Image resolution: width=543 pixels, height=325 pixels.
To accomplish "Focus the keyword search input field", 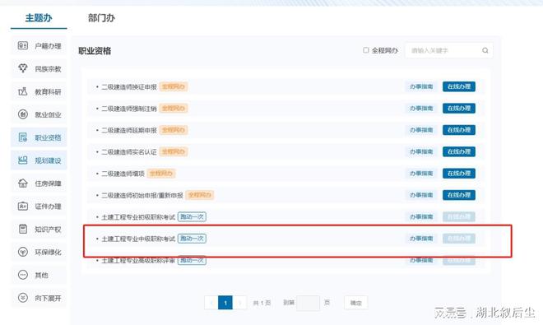I will [x=449, y=50].
